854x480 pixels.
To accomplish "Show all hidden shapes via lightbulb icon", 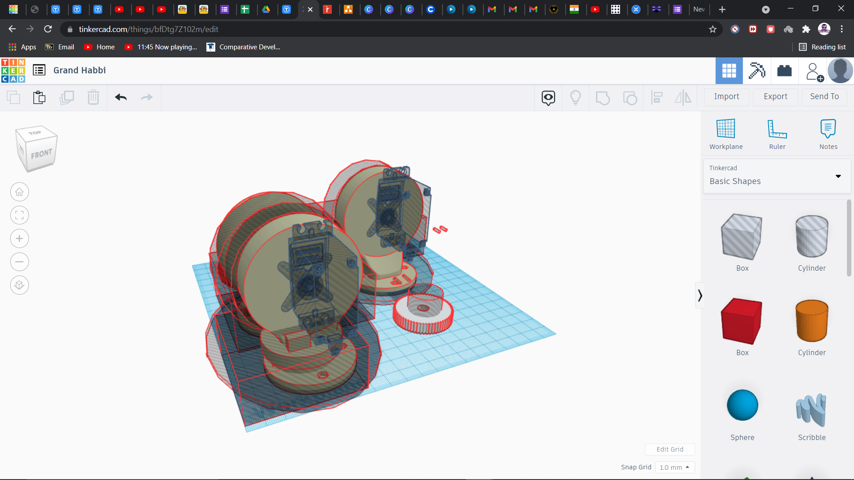I will tap(576, 97).
